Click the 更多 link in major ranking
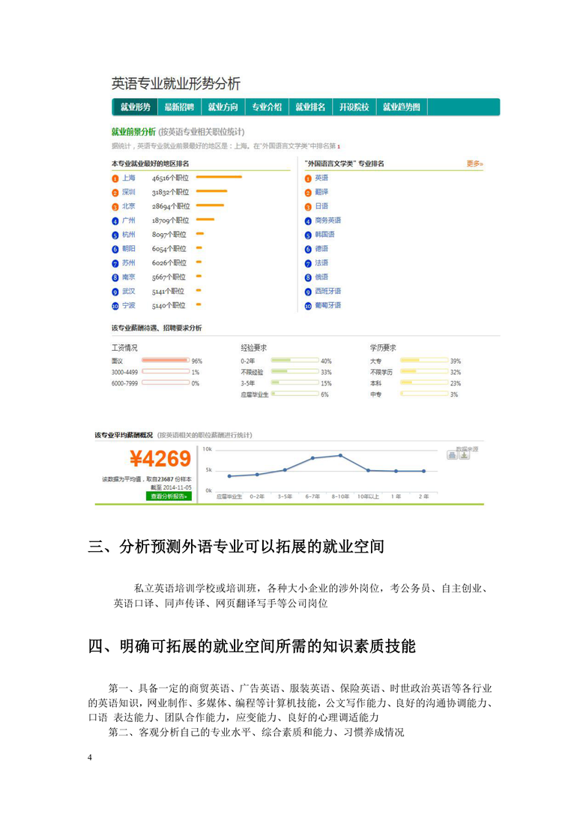The height and width of the screenshot is (821, 580). coord(474,164)
